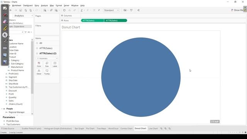Click first ATTR(Sales) pill on Rows
Viewport: 247px width, 139px height.
tap(93, 20)
